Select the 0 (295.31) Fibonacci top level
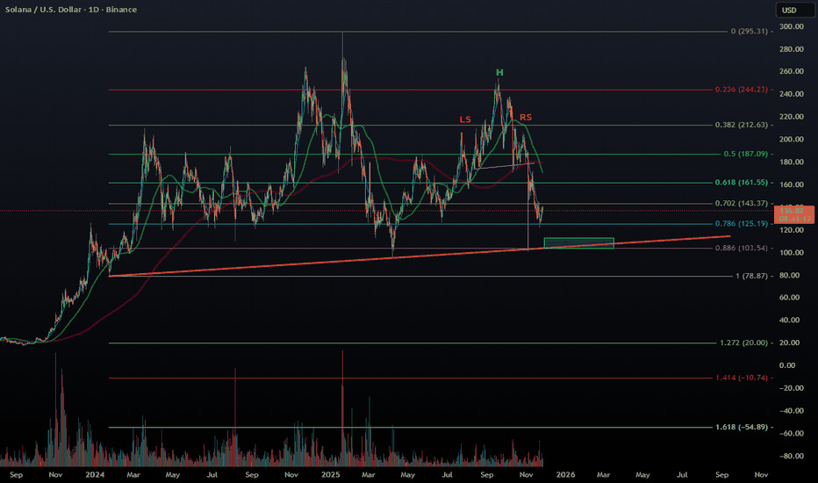 click(749, 32)
